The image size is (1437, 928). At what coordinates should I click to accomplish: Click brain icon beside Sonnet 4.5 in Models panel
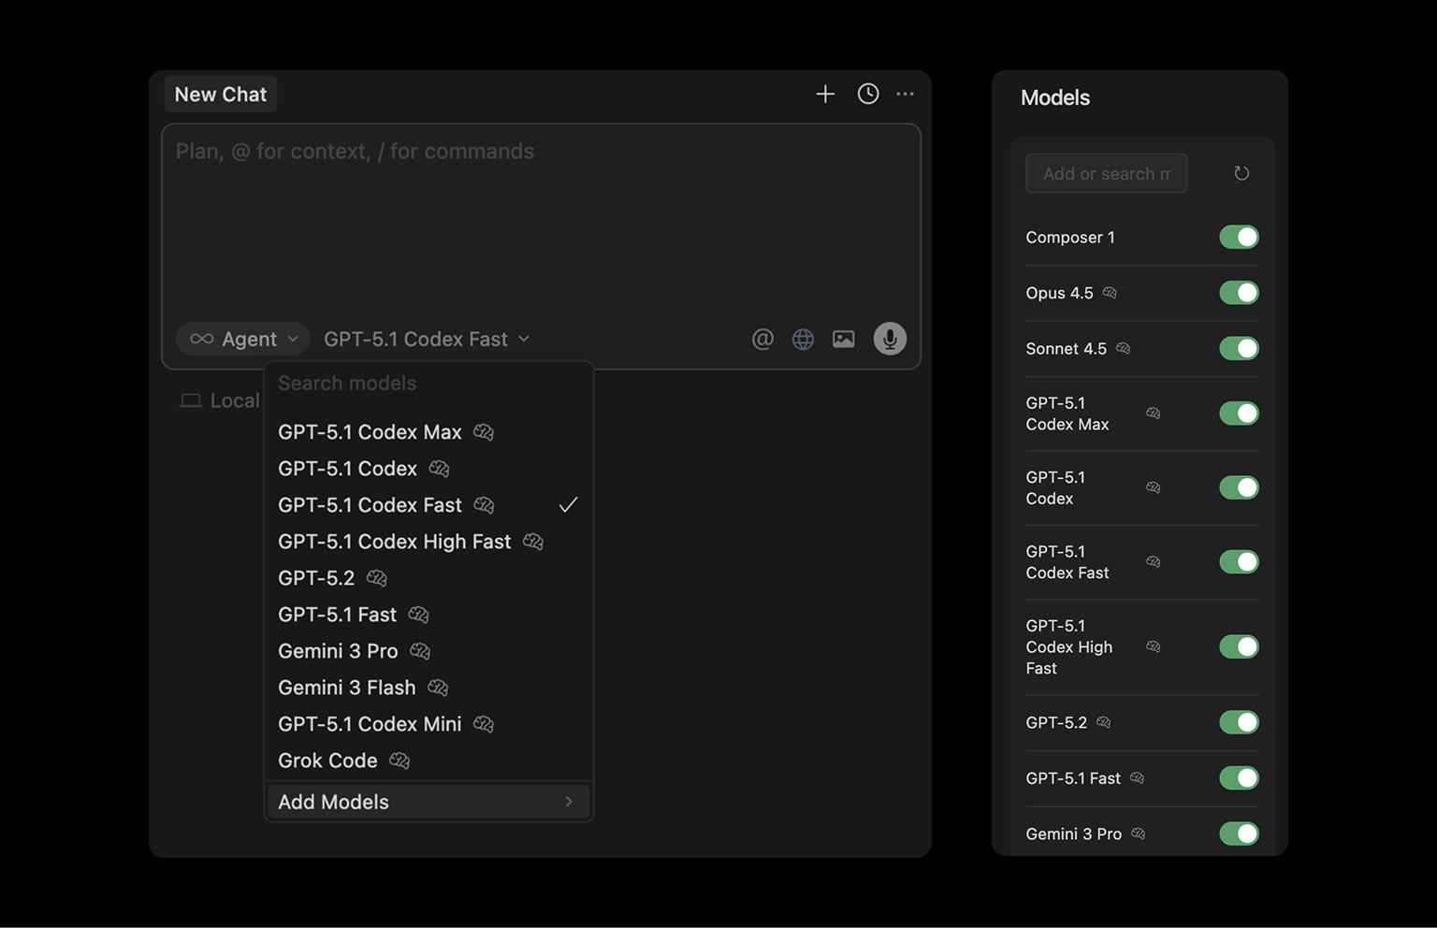1123,348
